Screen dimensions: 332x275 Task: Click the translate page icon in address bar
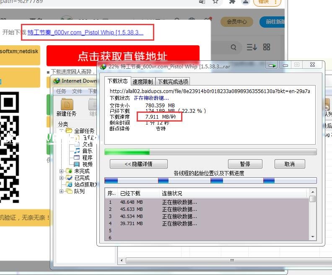[x=202, y=2]
